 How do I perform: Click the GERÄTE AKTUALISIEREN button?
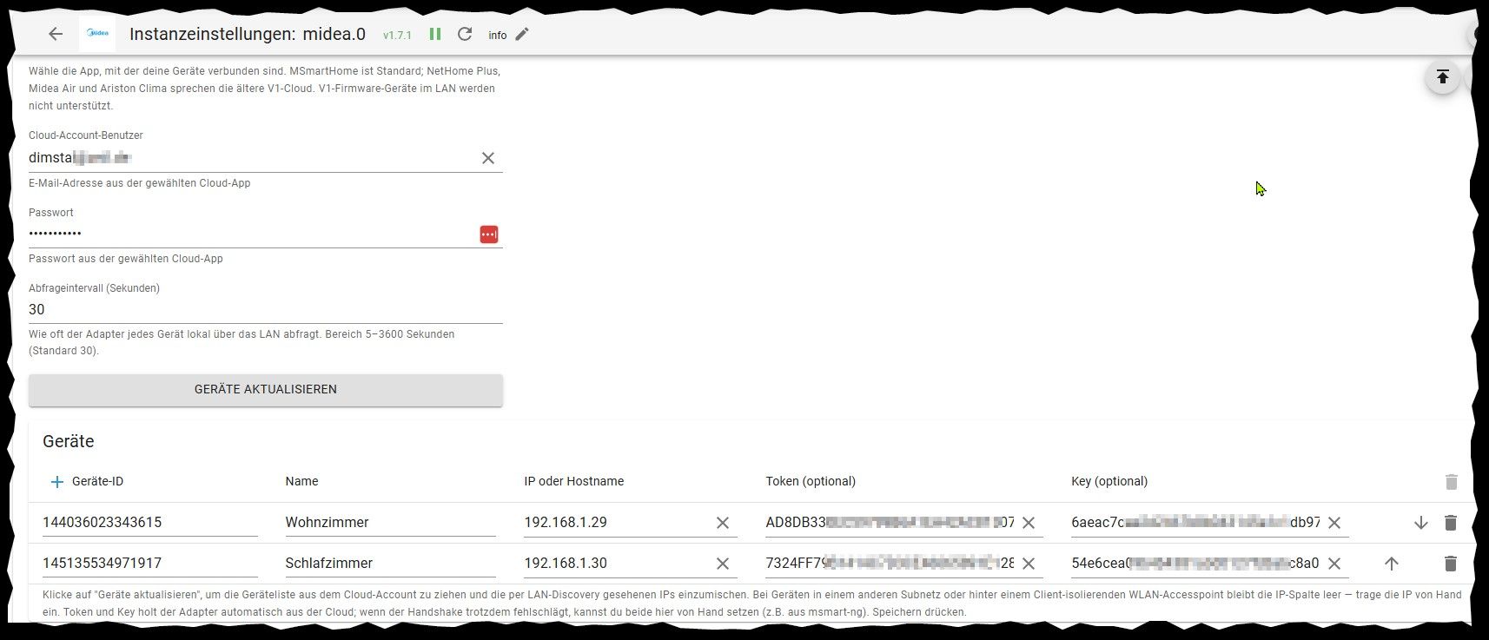(x=266, y=390)
